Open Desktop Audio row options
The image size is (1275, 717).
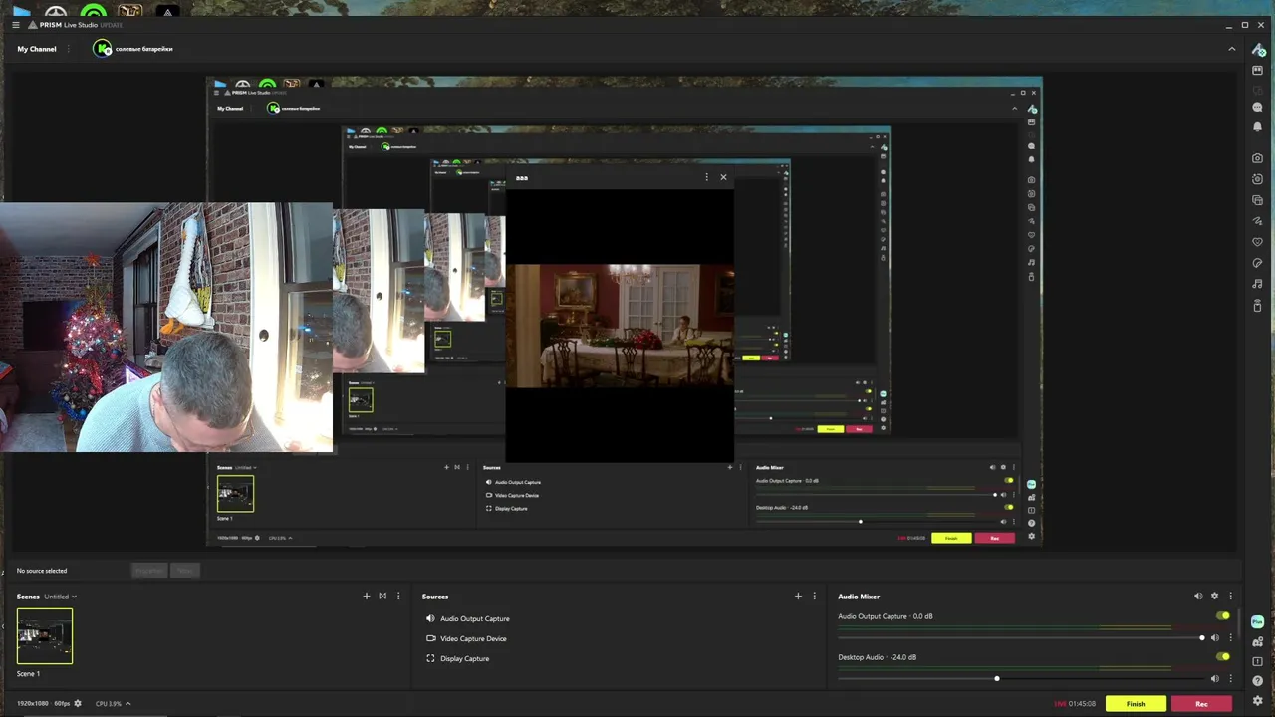tap(1230, 679)
